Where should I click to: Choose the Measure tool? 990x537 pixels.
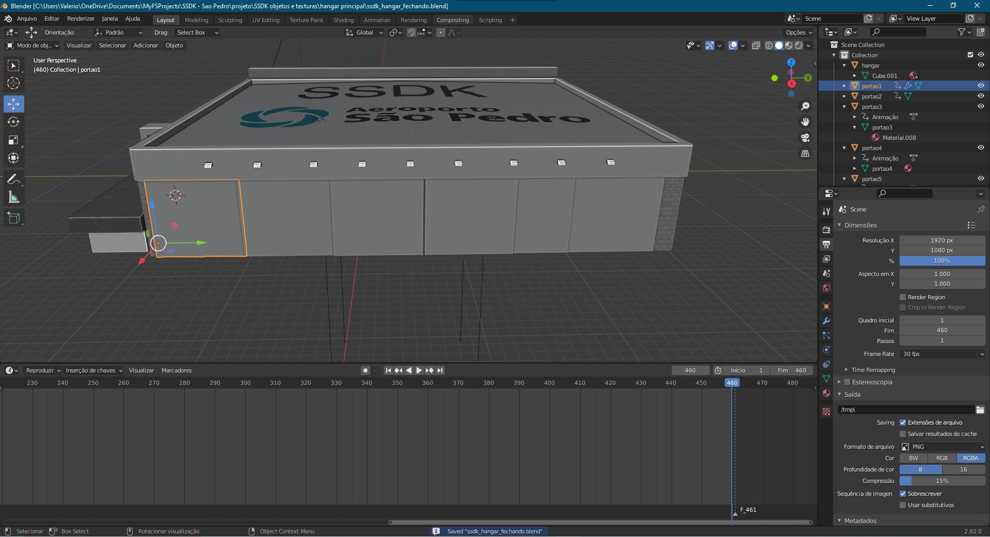13,198
